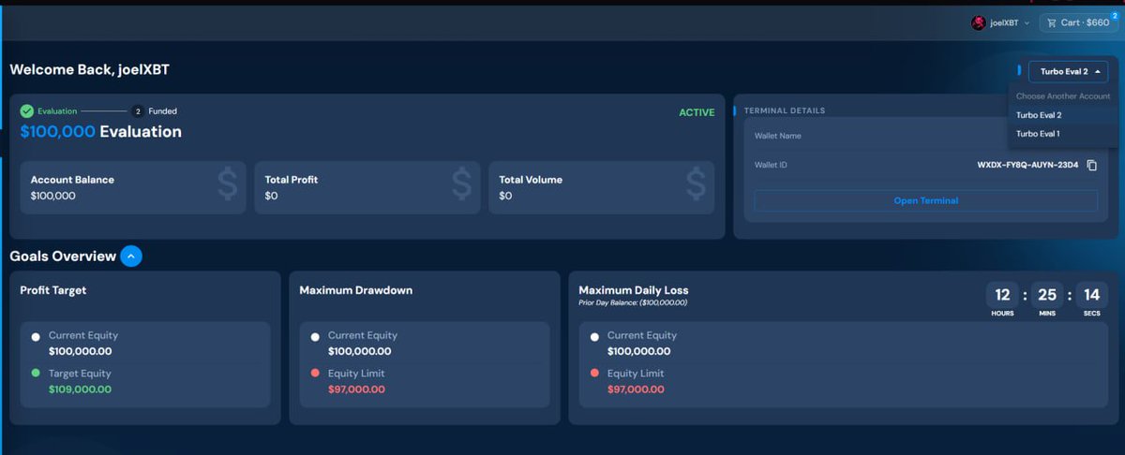Click Maximum Drawdown Current Equity $100,000.00
This screenshot has width=1125, height=455.
[360, 352]
